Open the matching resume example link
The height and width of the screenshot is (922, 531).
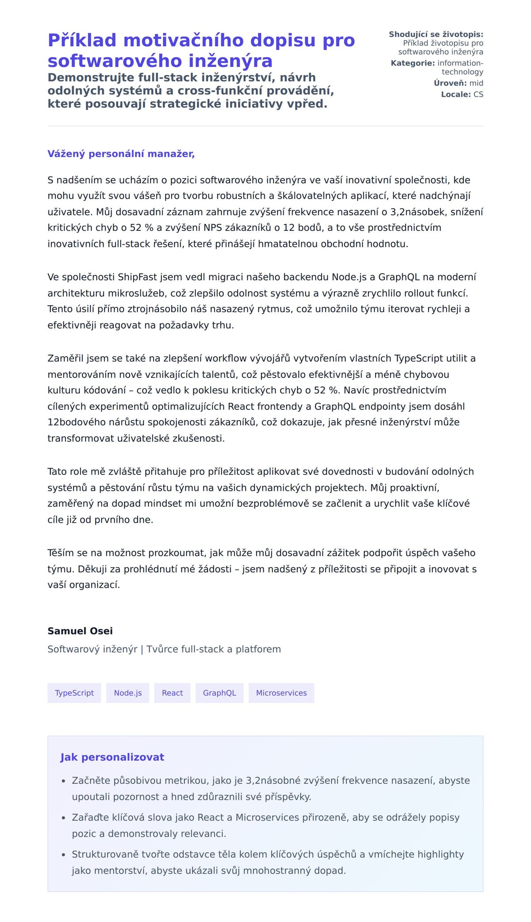pos(442,47)
